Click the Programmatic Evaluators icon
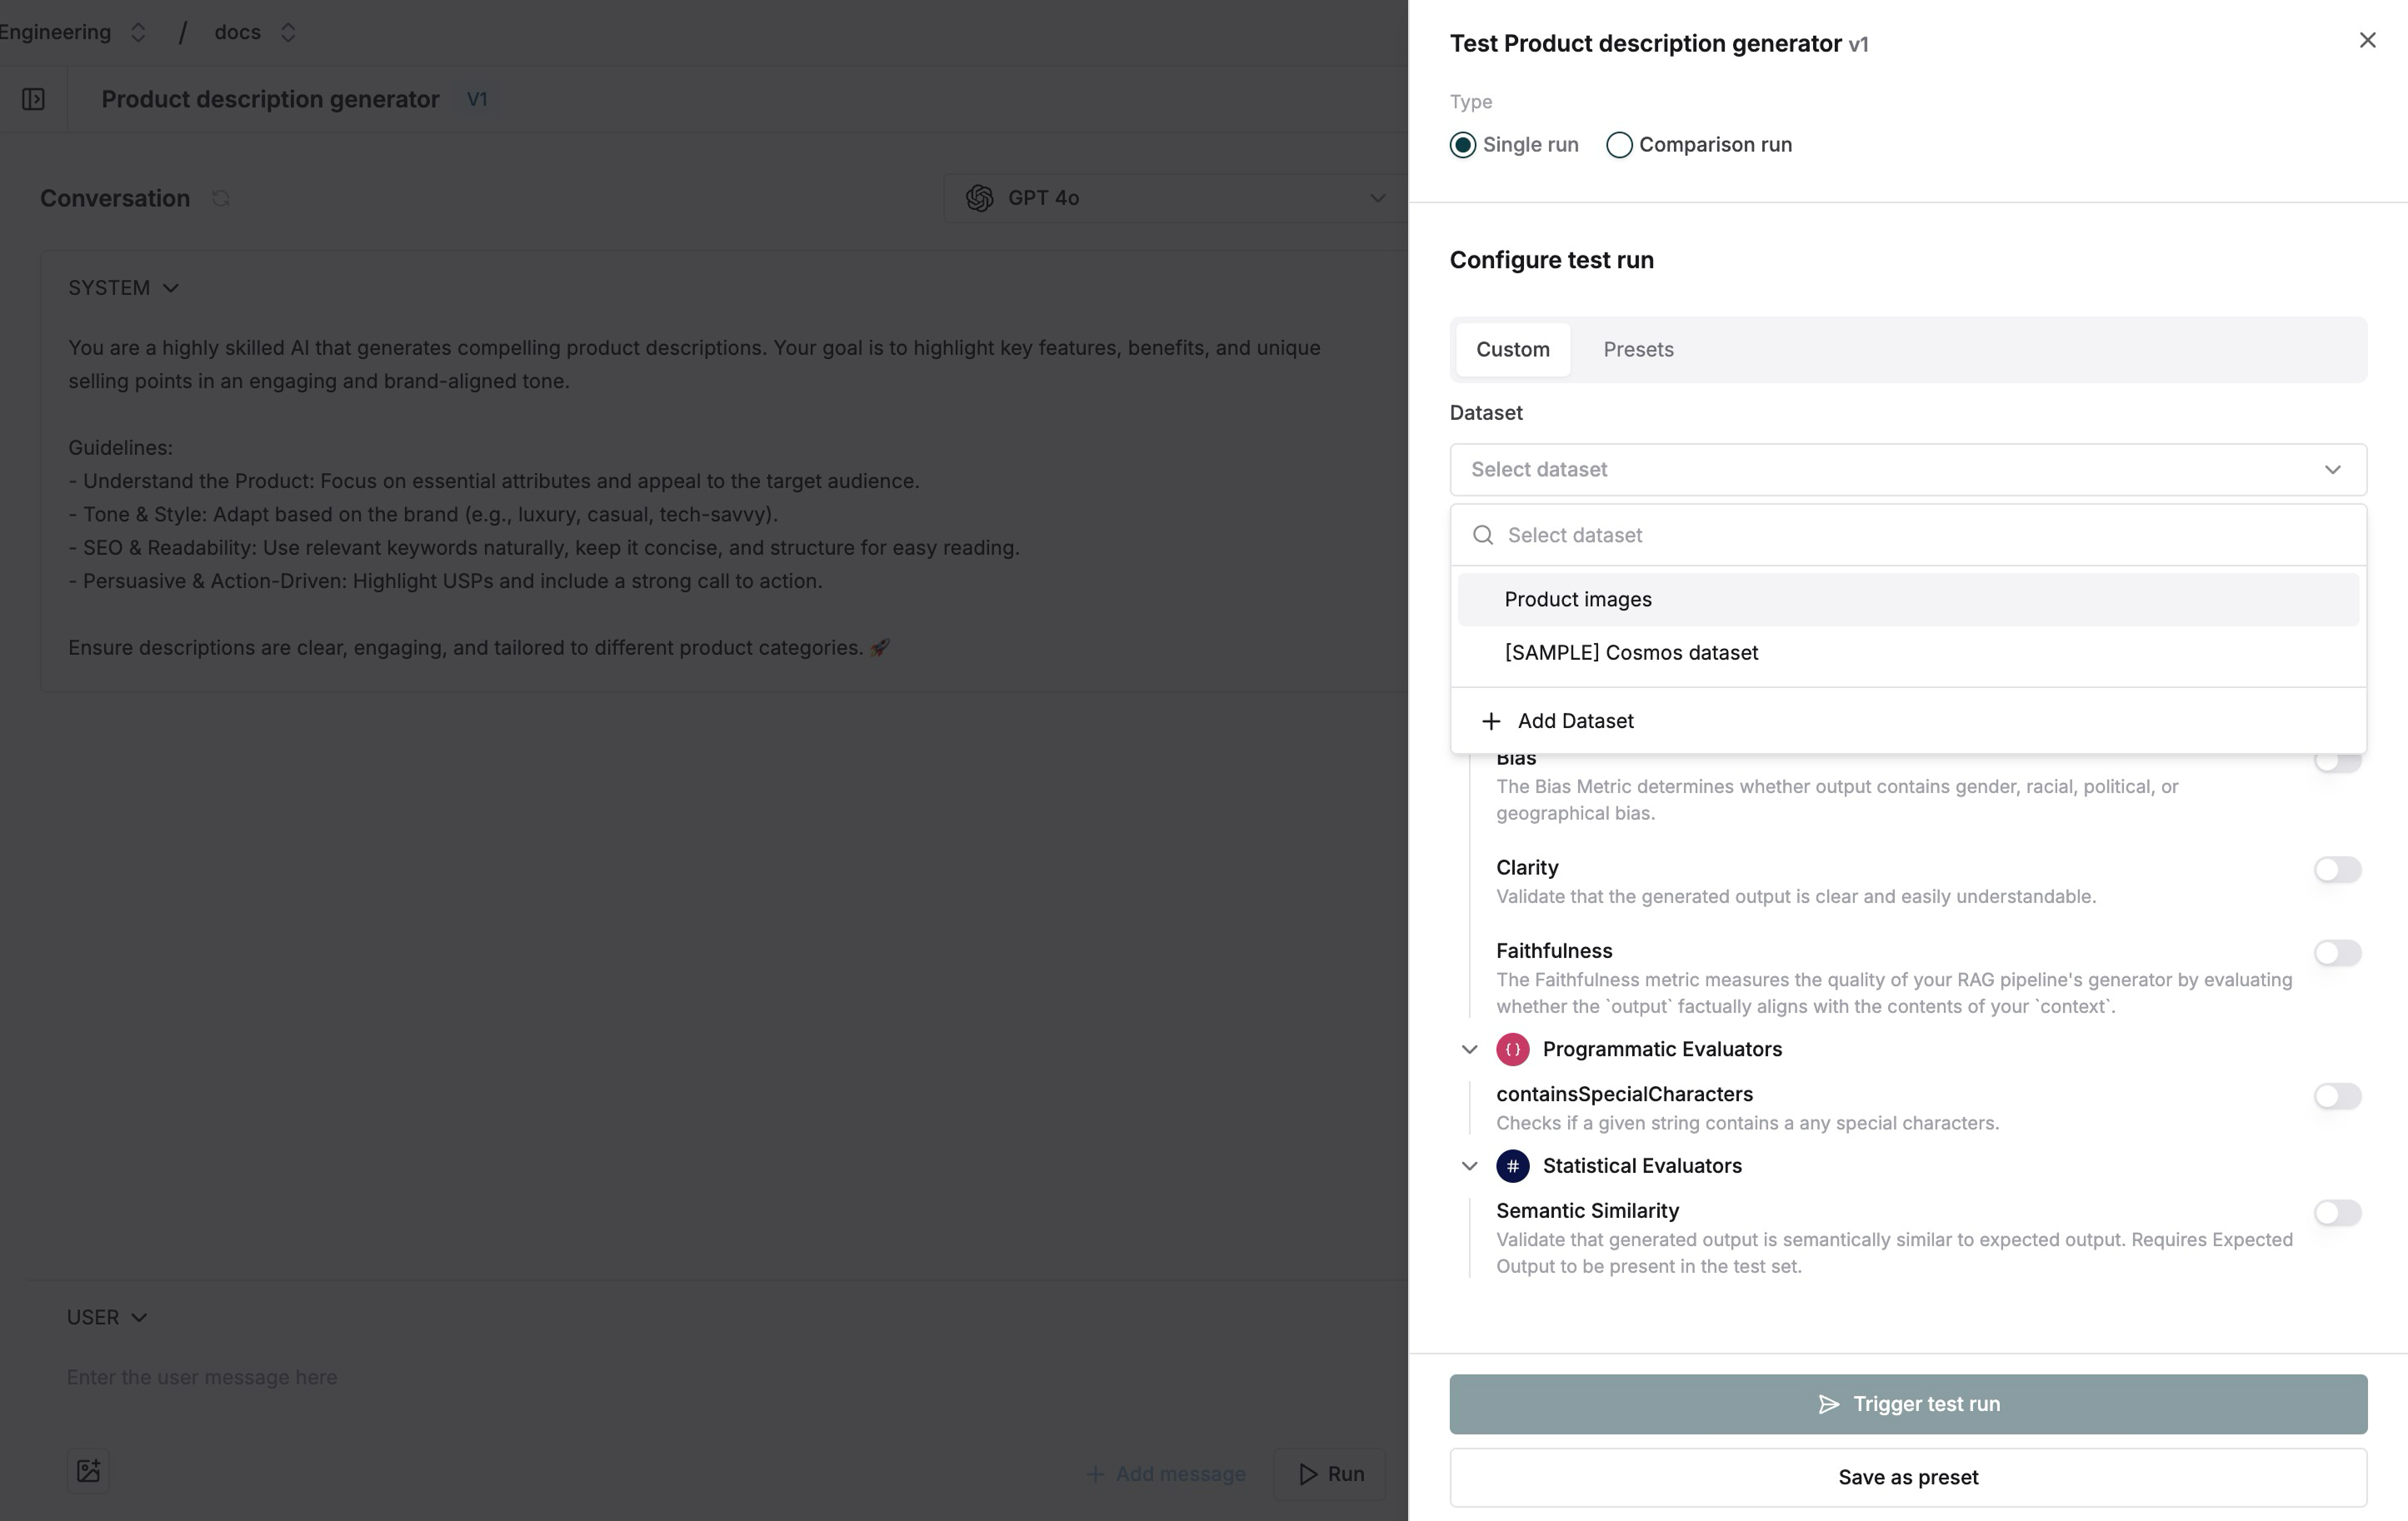Viewport: 2408px width, 1521px height. [1512, 1049]
